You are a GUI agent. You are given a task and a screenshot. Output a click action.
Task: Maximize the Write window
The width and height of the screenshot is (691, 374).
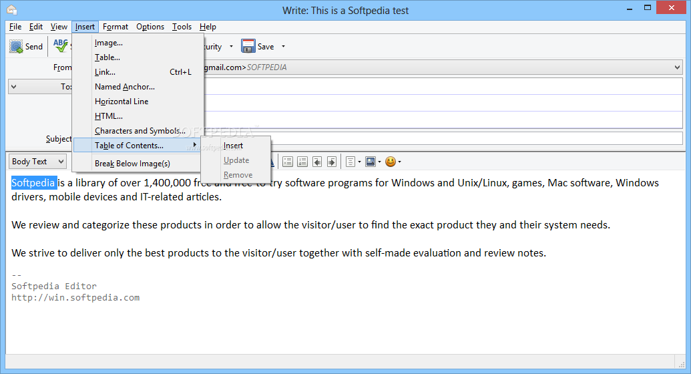(x=648, y=8)
